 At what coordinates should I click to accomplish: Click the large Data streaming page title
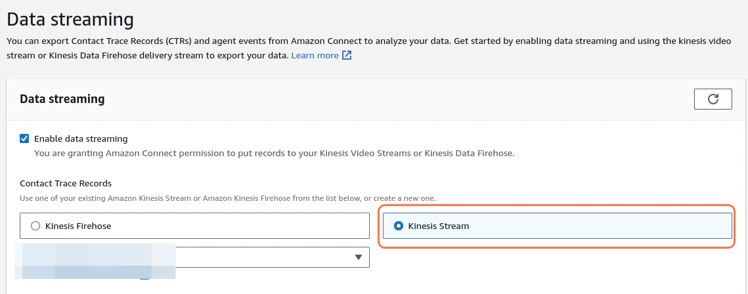pyautogui.click(x=70, y=20)
